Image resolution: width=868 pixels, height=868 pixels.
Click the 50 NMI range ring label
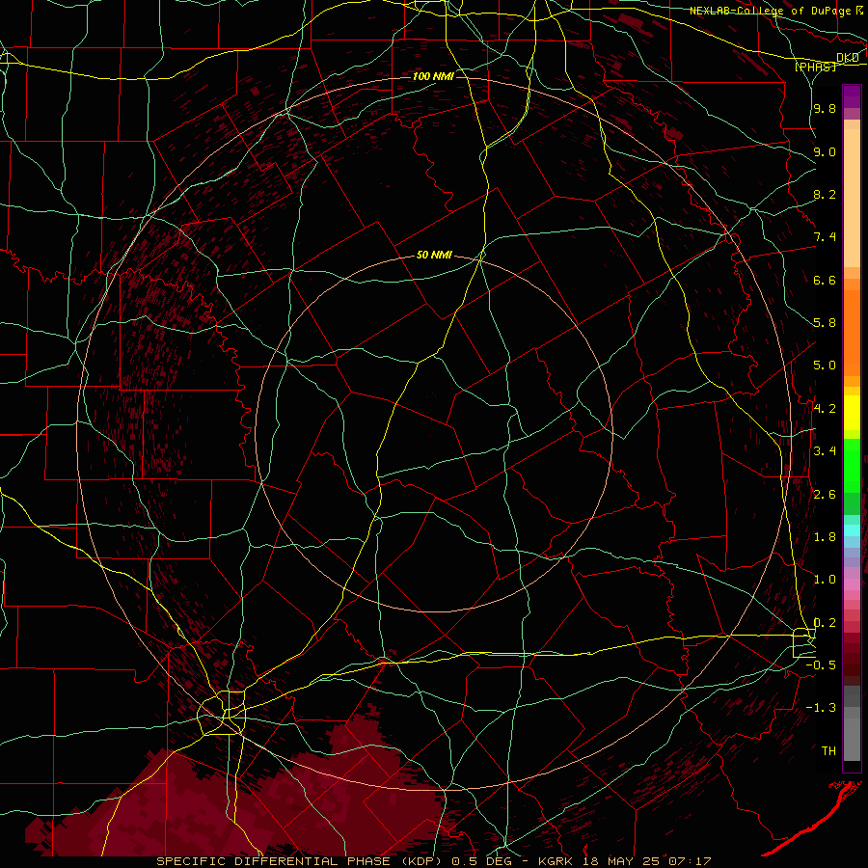pos(434,256)
